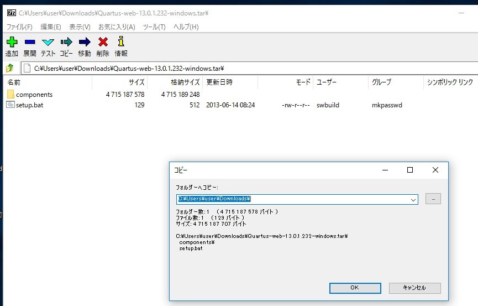Sort by シンボリック リンク column header
The height and width of the screenshot is (306, 478).
(451, 82)
